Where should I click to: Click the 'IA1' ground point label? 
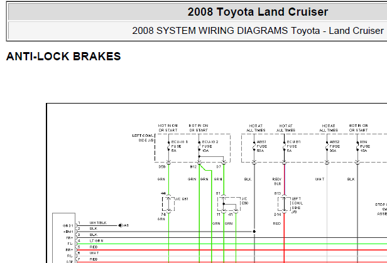point(126,225)
